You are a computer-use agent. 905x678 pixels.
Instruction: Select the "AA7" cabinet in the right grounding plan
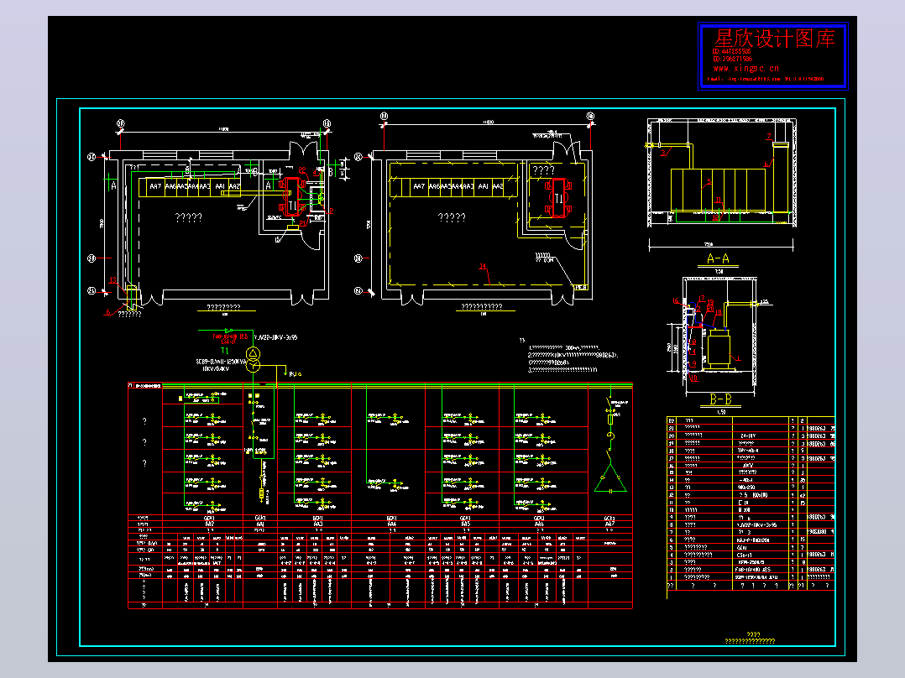coord(419,186)
